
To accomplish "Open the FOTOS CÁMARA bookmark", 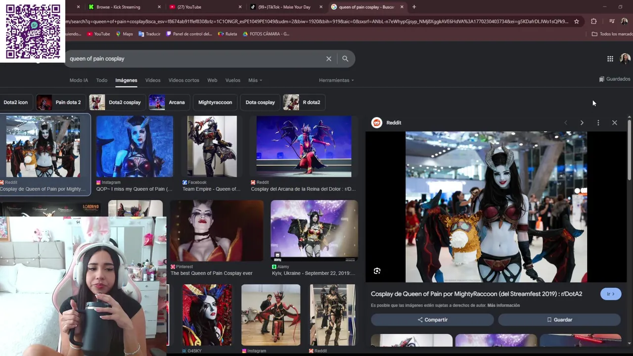I will (x=266, y=34).
